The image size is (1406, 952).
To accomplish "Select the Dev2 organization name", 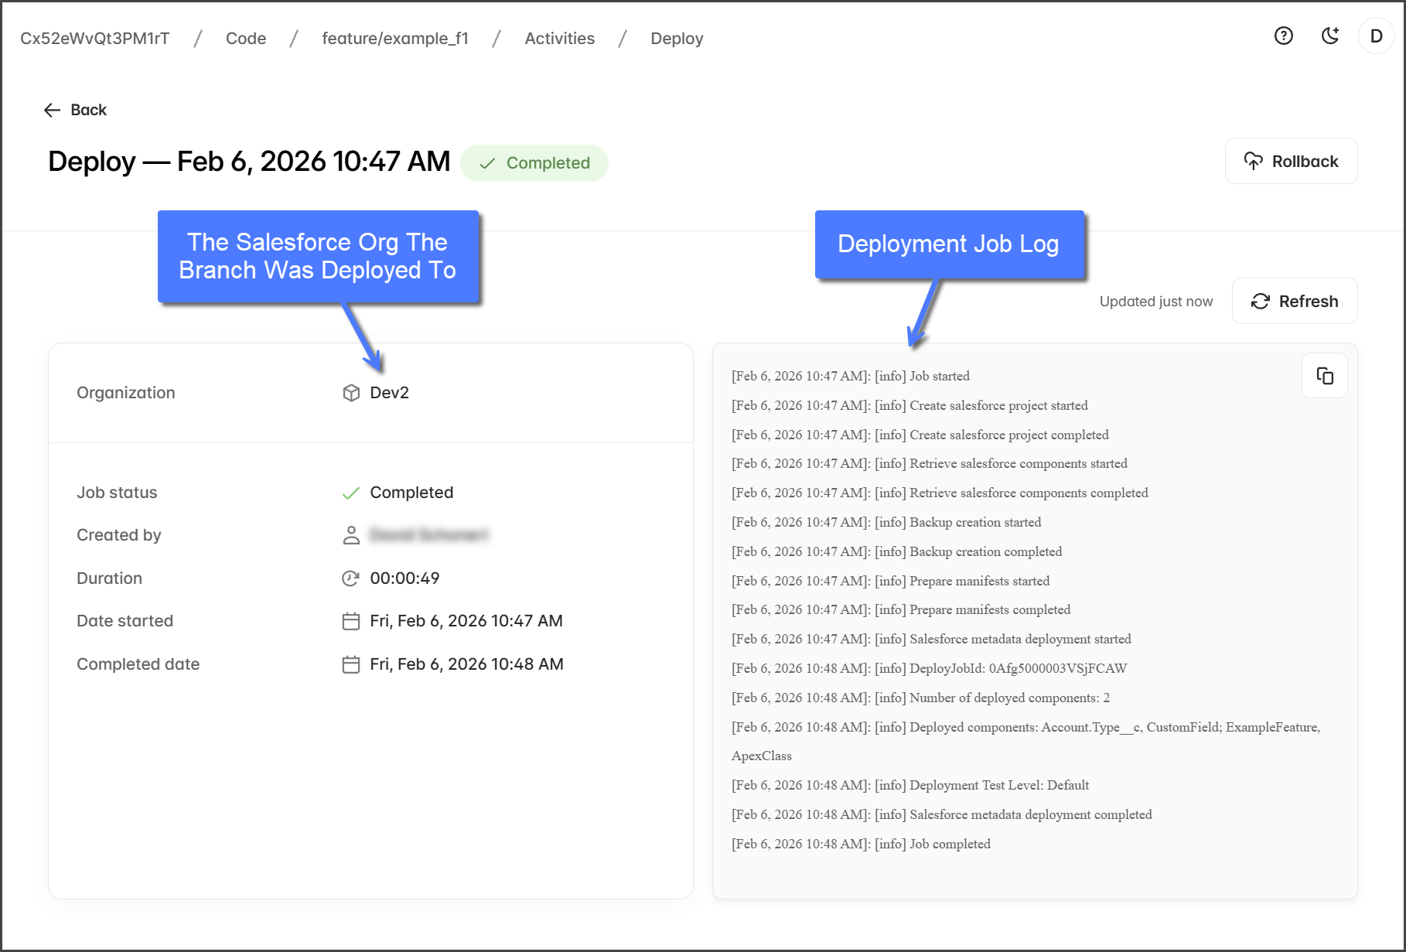I will tap(389, 393).
